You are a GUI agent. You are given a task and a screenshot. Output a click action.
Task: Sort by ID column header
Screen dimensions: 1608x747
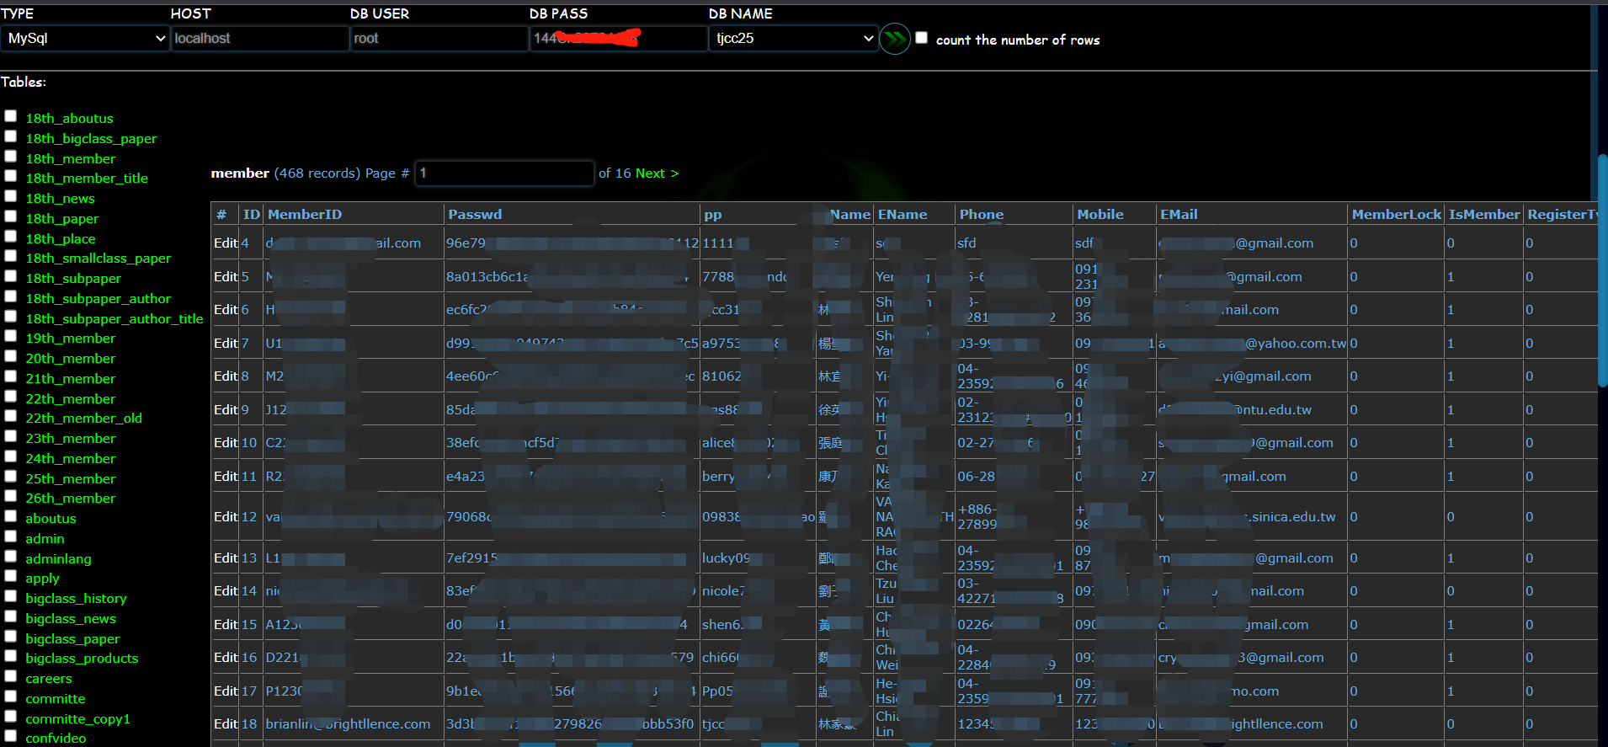[x=252, y=214]
